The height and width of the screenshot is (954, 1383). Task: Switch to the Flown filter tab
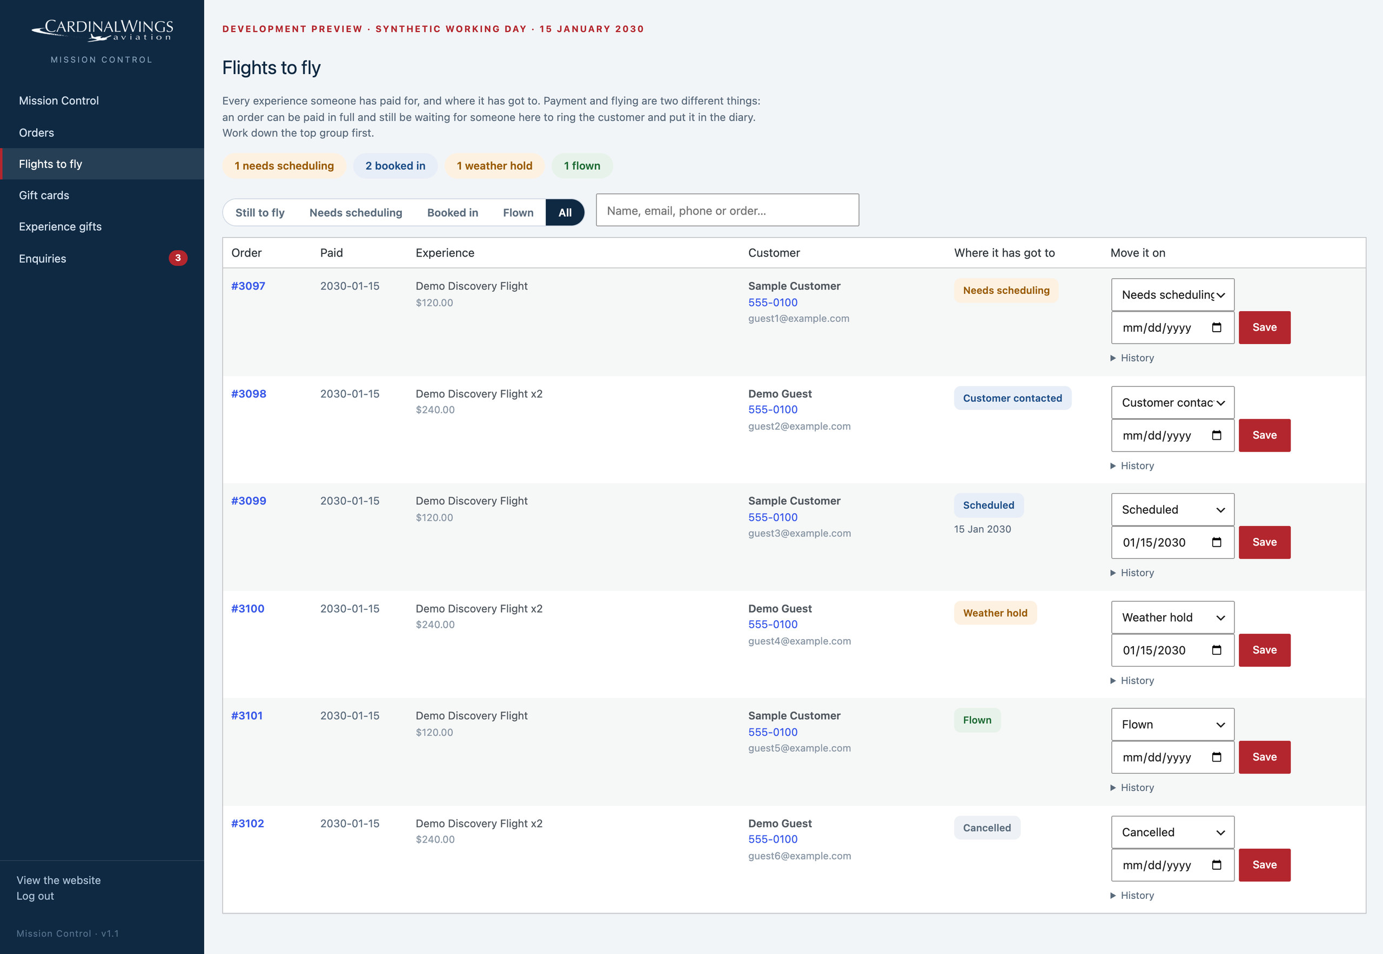click(x=518, y=213)
